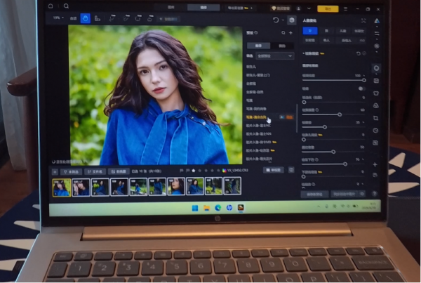Expand the preset filter dropdown
Screen dimensions: 421x283
click(274, 56)
